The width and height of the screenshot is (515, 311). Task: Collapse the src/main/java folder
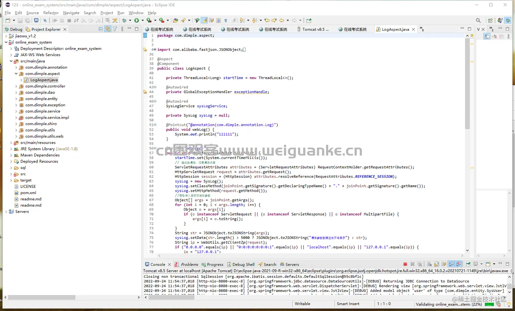click(x=11, y=61)
